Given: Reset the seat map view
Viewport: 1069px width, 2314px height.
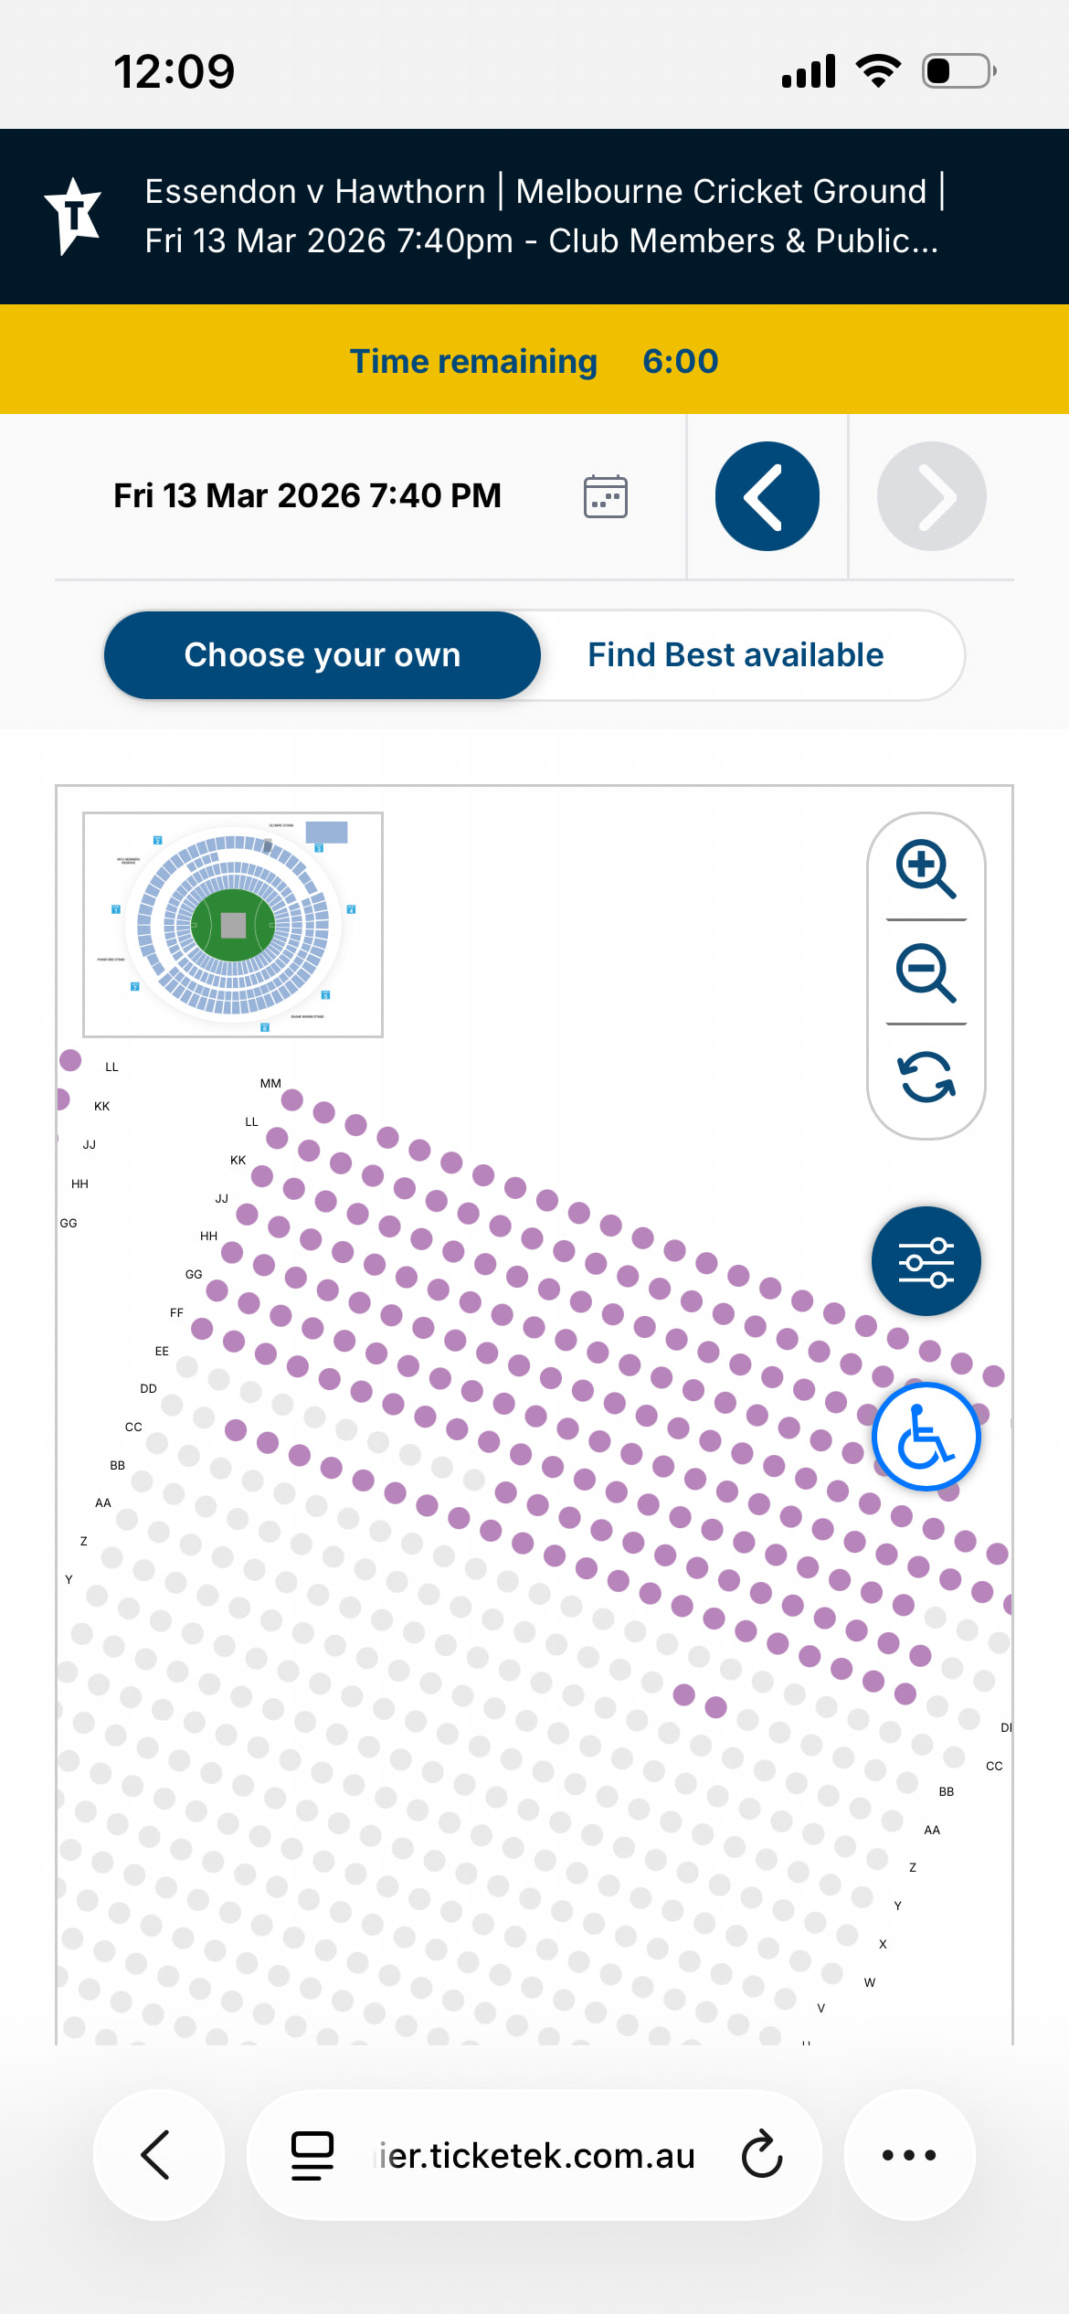Looking at the screenshot, I should pyautogui.click(x=926, y=1077).
